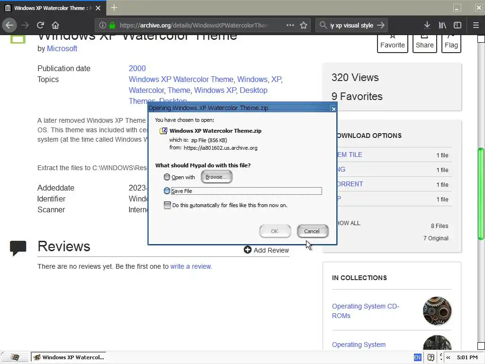This screenshot has width=485, height=364.
Task: Open the library books icon
Action: click(x=442, y=26)
